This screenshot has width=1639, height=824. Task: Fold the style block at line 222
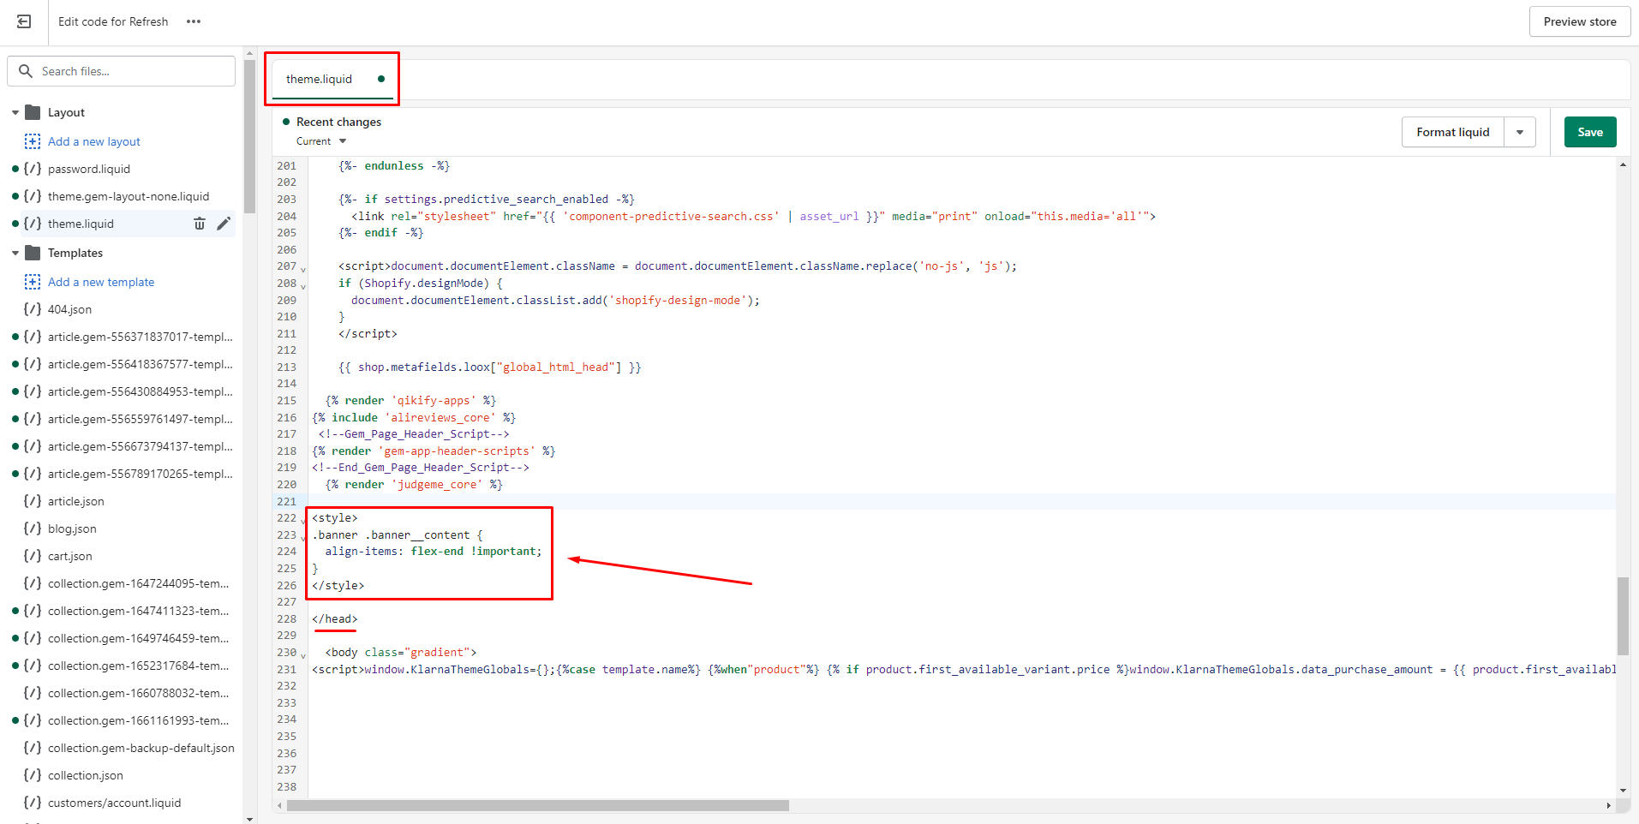point(302,521)
